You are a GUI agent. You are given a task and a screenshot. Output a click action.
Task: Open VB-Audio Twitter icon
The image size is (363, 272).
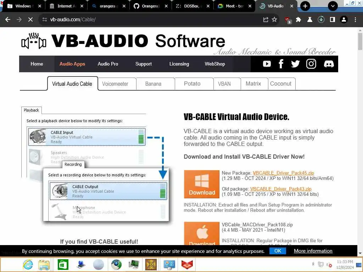pos(295,64)
